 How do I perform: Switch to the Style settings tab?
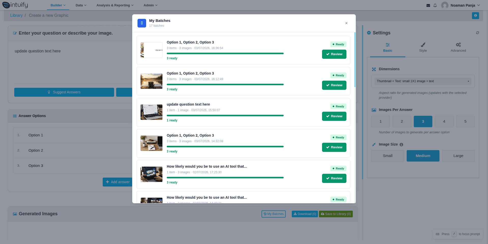pyautogui.click(x=423, y=48)
